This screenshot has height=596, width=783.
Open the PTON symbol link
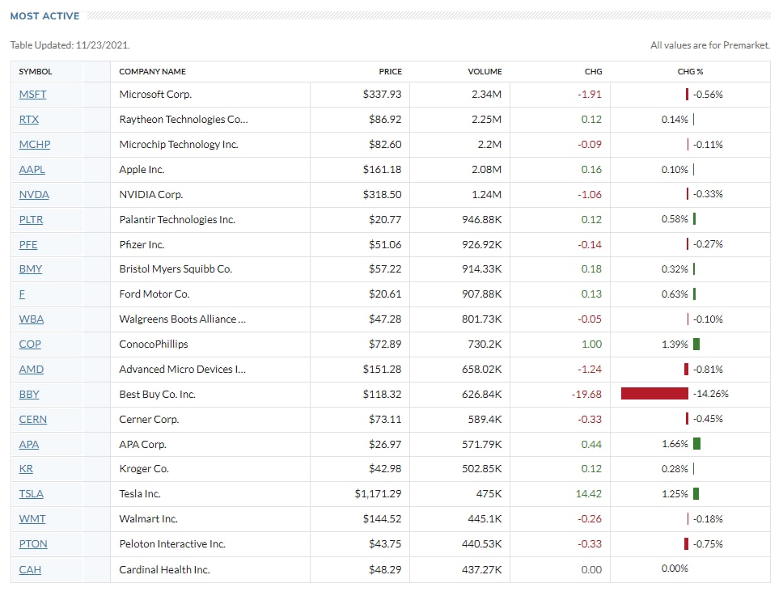click(x=33, y=543)
